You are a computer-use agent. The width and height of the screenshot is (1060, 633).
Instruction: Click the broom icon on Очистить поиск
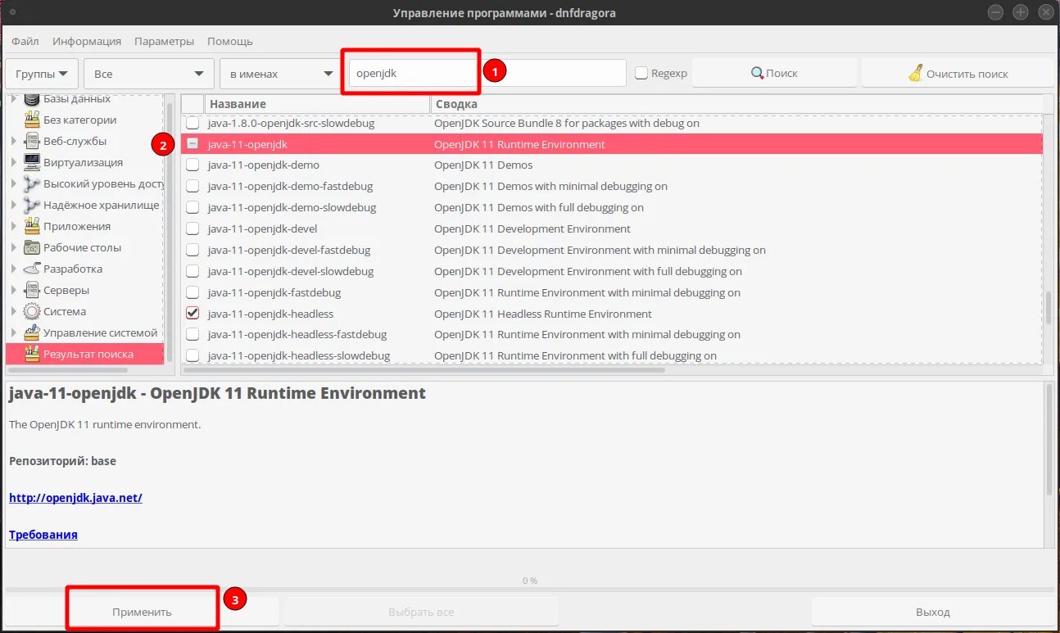[x=916, y=73]
